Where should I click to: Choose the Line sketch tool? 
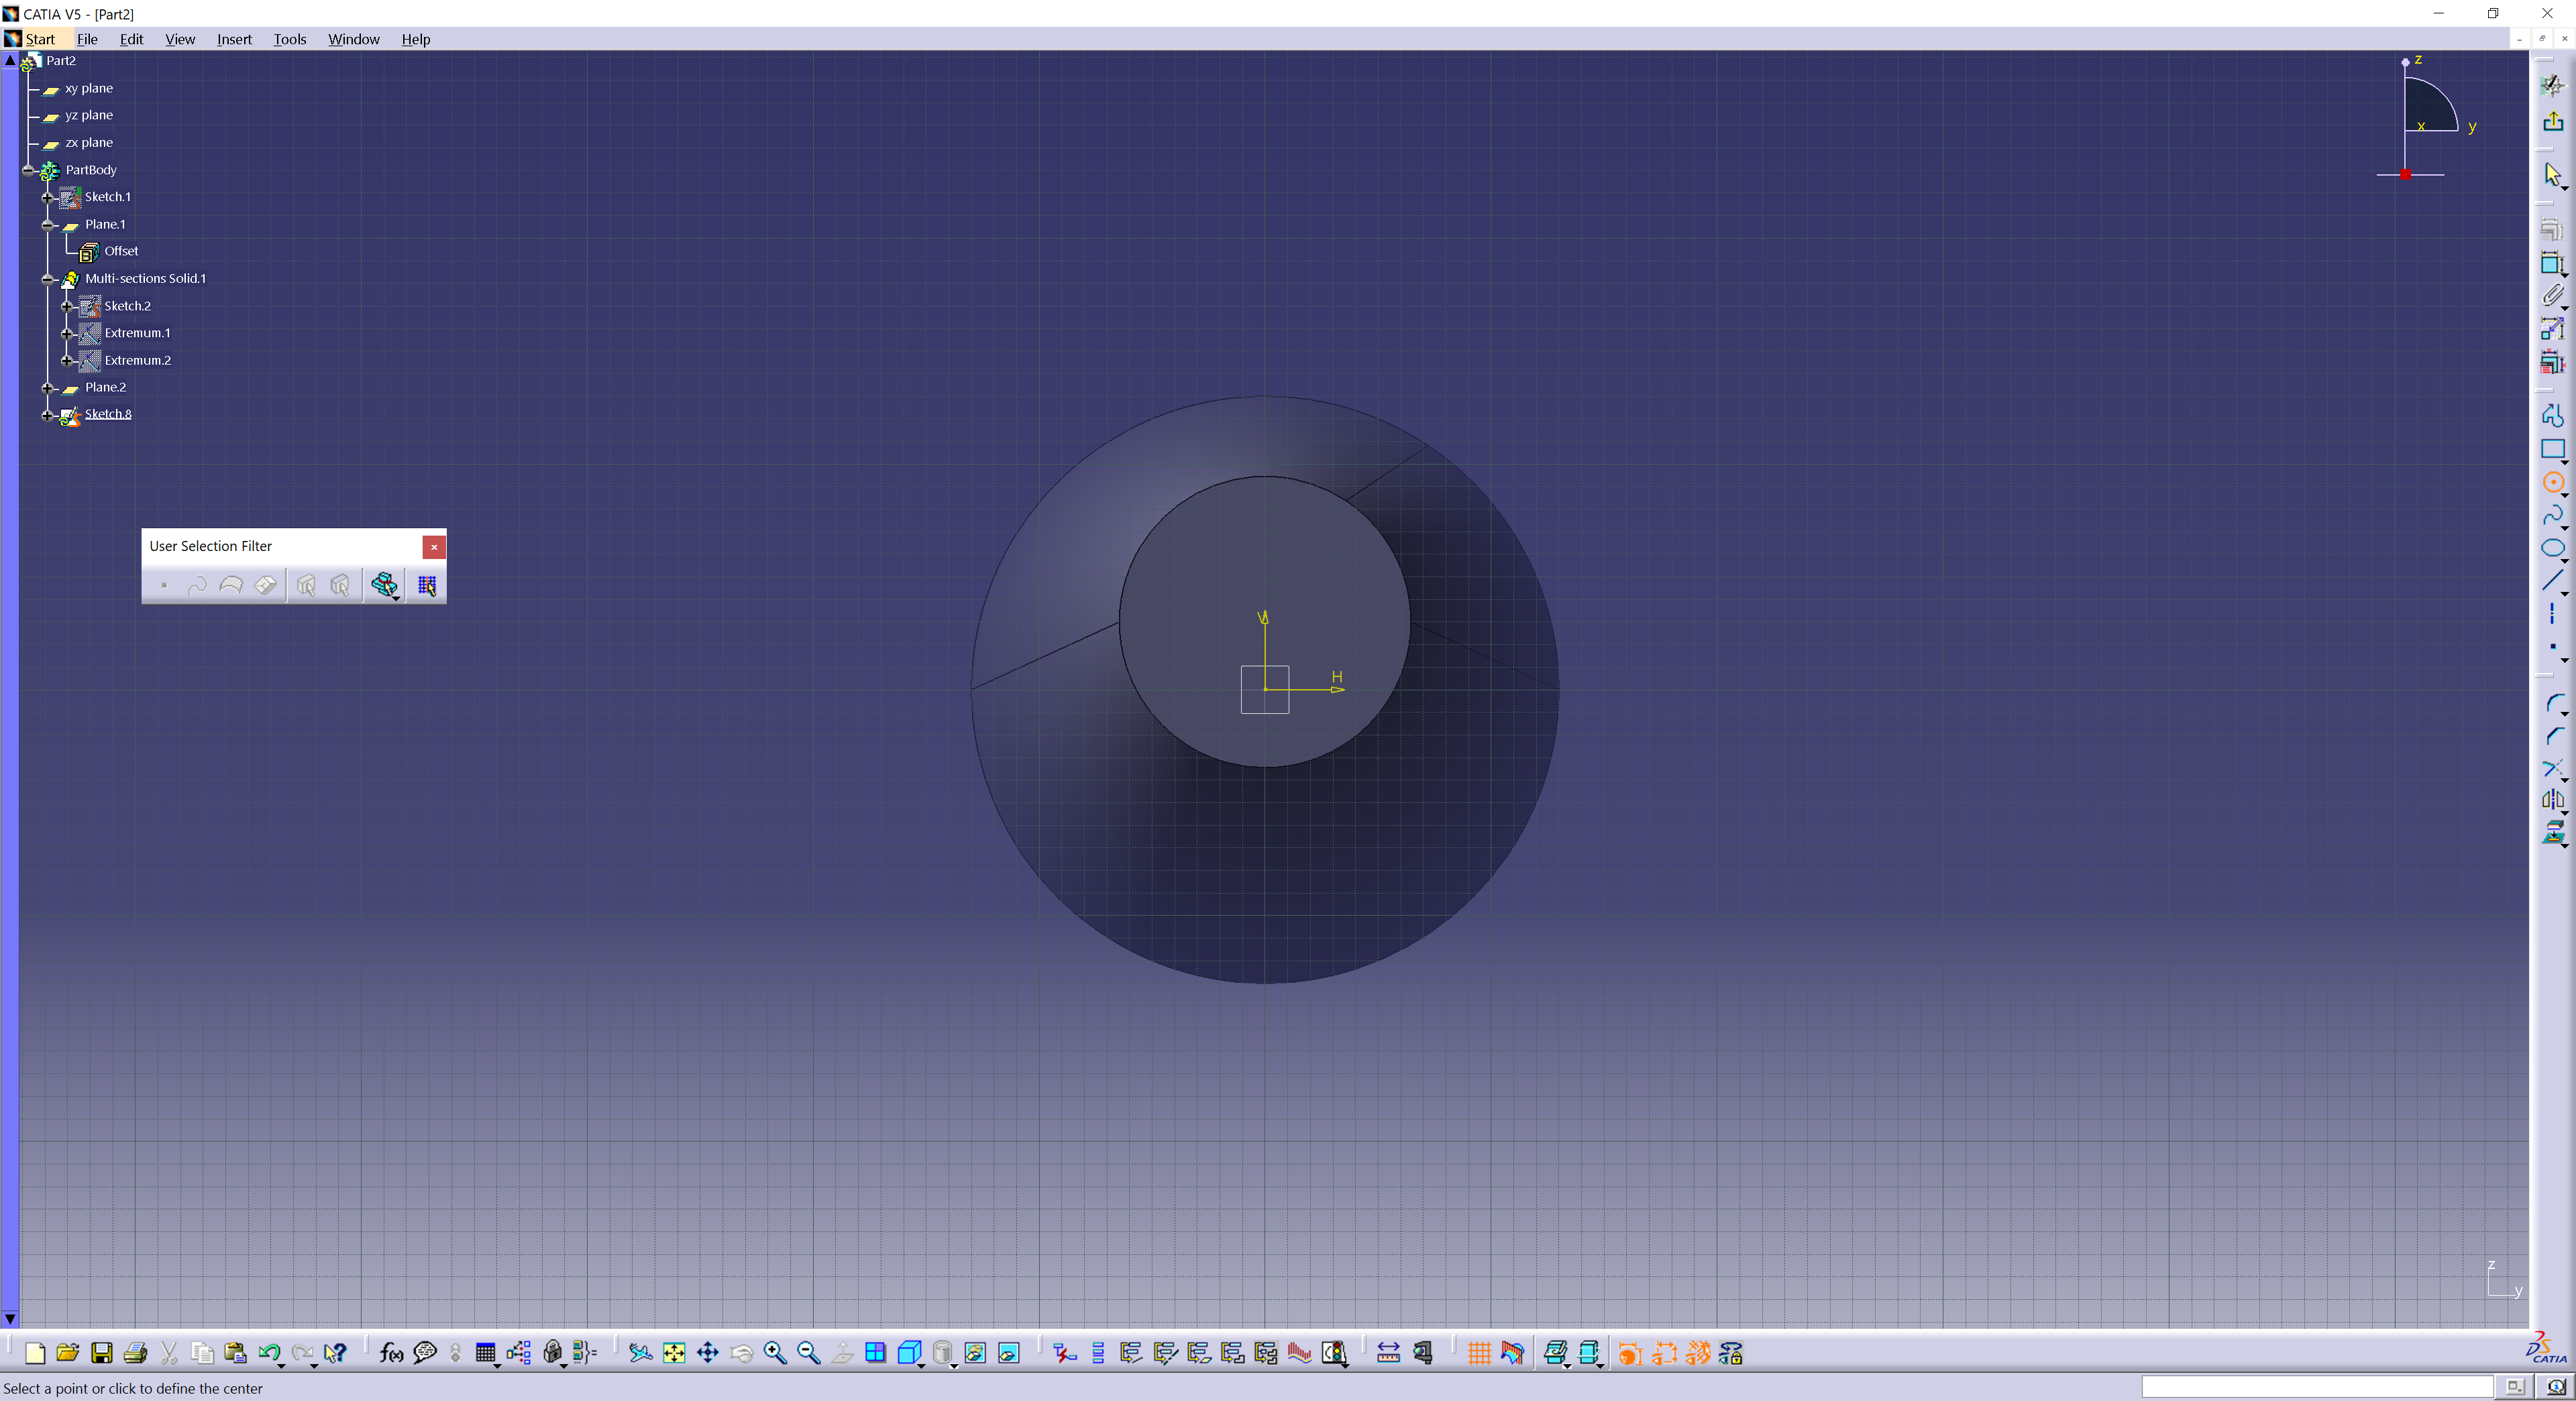[x=2553, y=581]
